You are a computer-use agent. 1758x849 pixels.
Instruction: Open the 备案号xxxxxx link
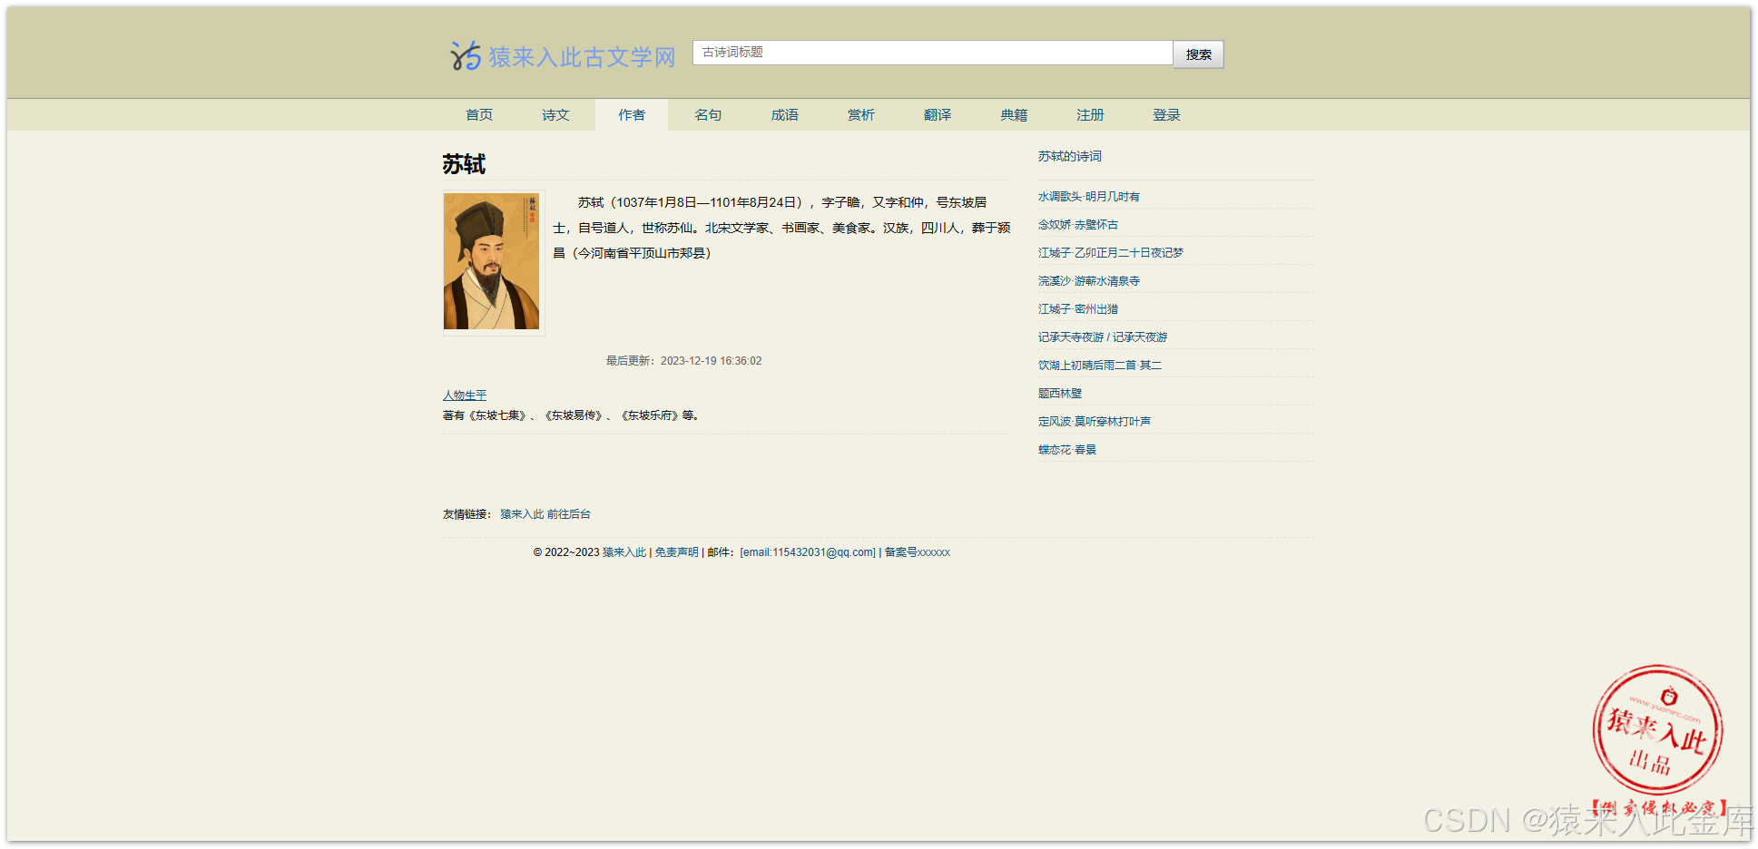(918, 552)
